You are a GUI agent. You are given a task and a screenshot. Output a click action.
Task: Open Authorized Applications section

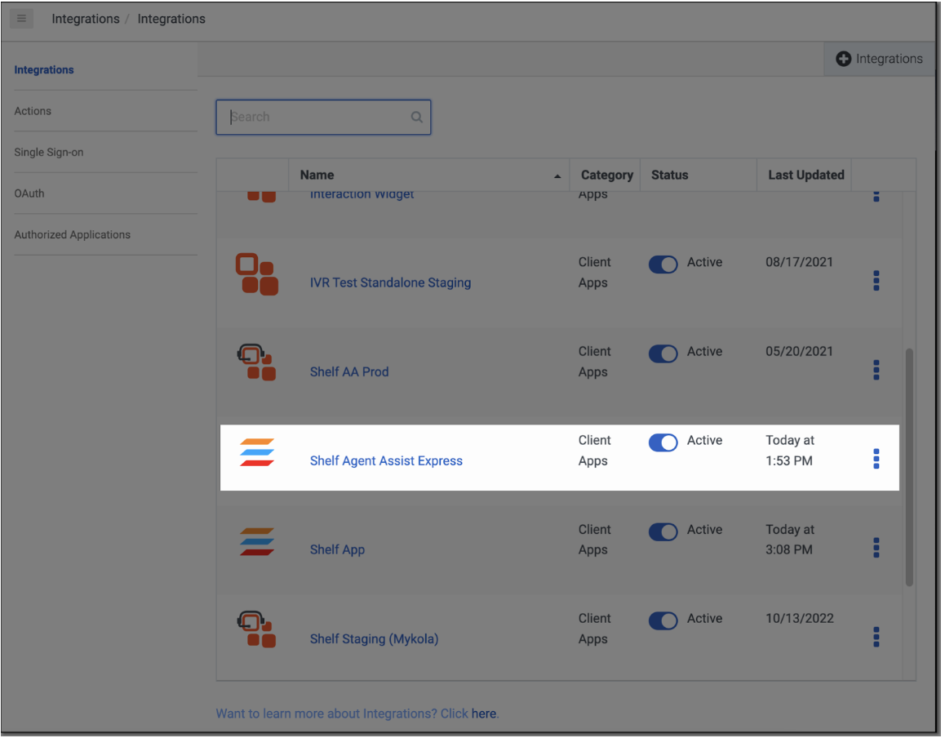pos(73,234)
